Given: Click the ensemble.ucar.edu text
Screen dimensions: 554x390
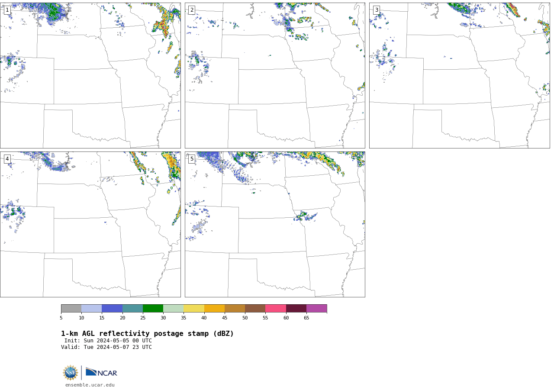Looking at the screenshot, I should point(90,385).
